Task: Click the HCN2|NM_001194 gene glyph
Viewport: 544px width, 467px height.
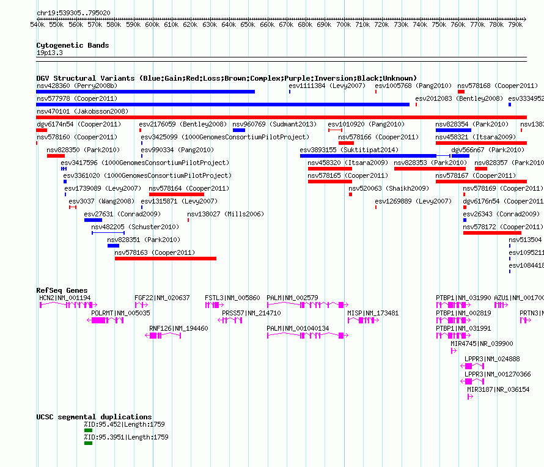Action: pos(68,305)
